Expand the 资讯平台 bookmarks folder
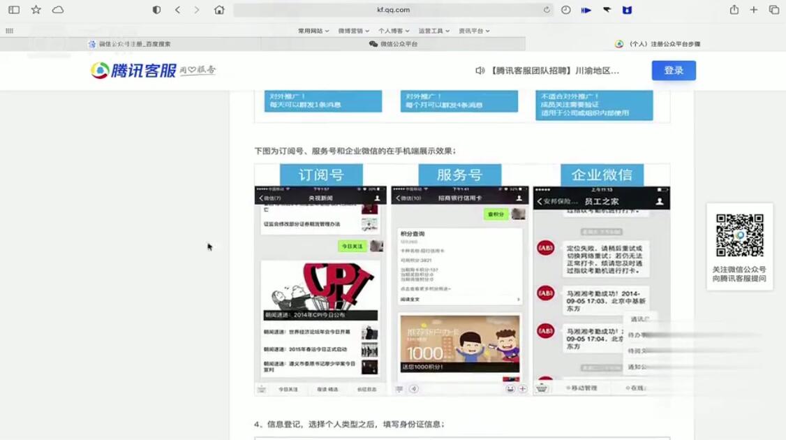This screenshot has height=440, width=786. (474, 31)
